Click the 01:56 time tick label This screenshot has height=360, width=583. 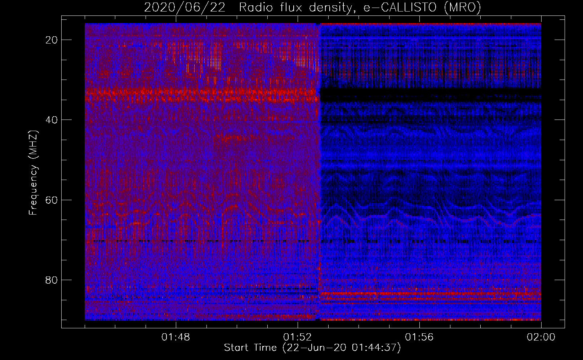419,337
